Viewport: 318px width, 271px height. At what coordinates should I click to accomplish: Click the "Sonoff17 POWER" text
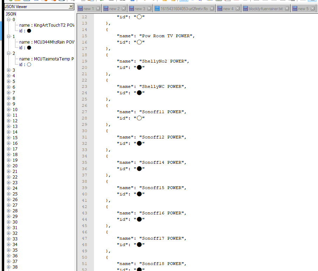pyautogui.click(x=162, y=238)
